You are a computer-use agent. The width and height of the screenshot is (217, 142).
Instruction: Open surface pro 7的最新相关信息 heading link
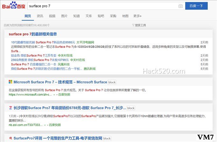coord(33,34)
